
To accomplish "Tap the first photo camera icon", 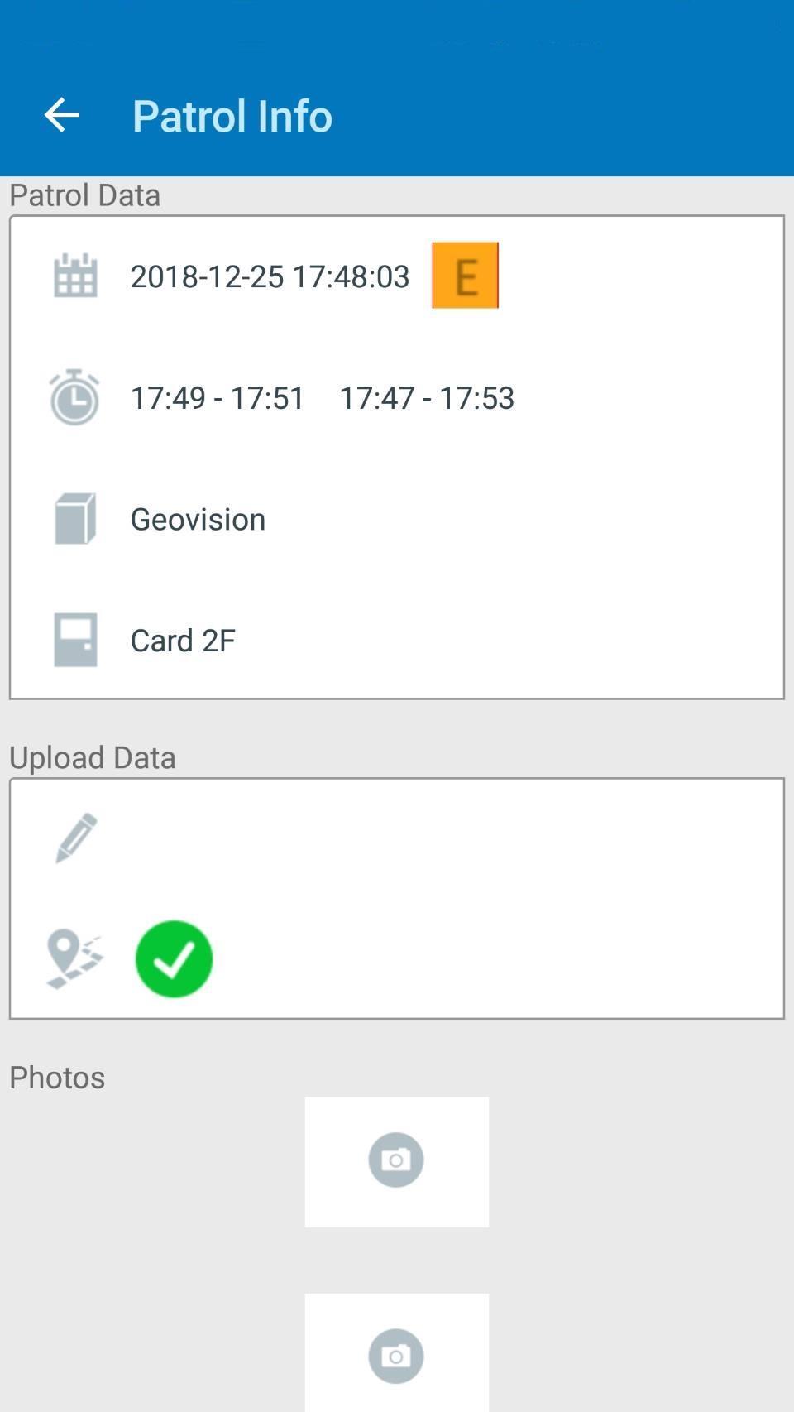I will coord(396,1160).
